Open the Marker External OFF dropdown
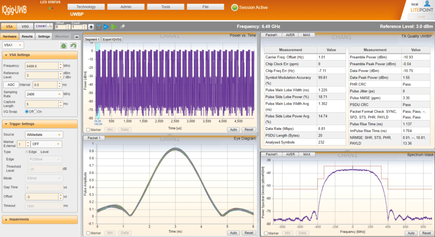 point(46,144)
